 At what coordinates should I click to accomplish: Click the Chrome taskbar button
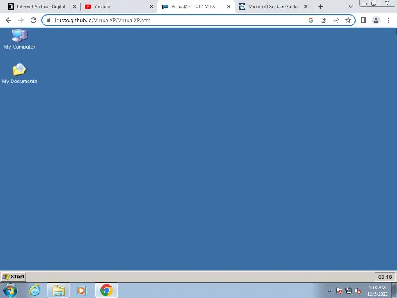106,290
